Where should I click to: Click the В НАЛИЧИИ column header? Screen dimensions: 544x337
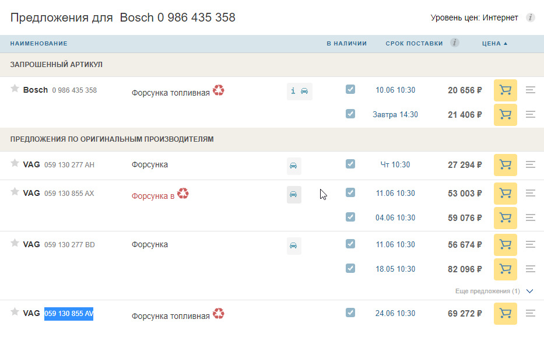click(346, 44)
